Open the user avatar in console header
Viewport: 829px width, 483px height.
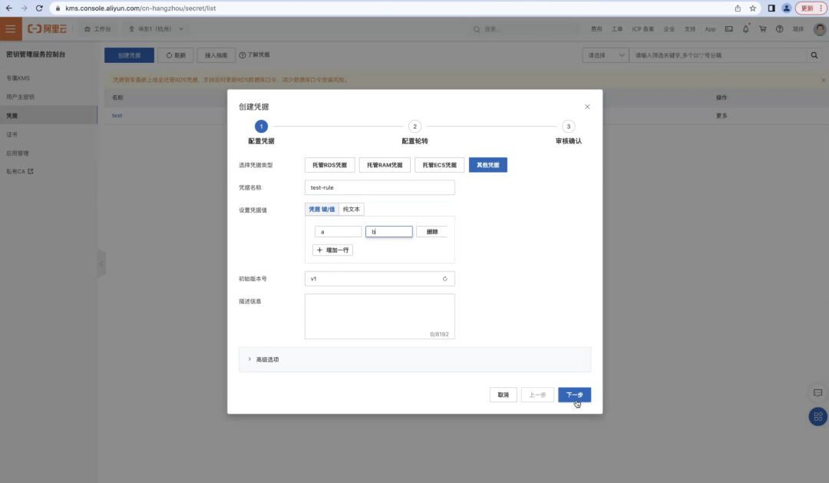tap(820, 29)
